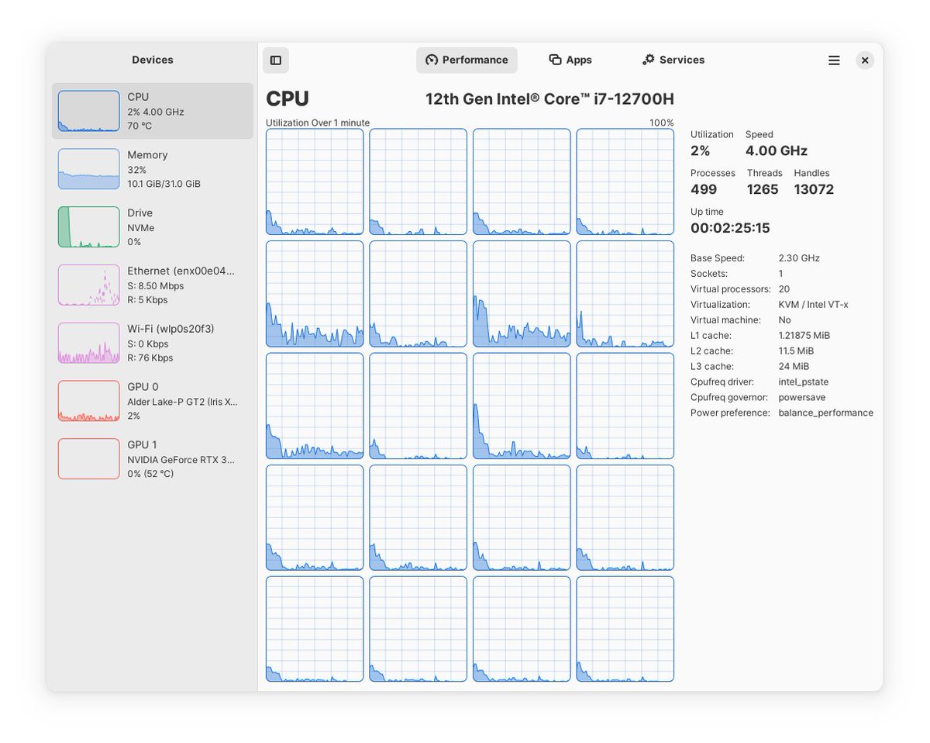Viewport: 930px width, 743px height.
Task: Click the Base Speed 2.30 GHz value
Action: (x=799, y=258)
